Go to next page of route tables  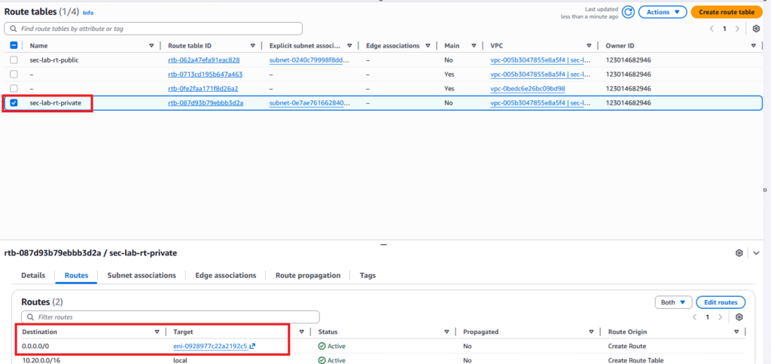[739, 29]
